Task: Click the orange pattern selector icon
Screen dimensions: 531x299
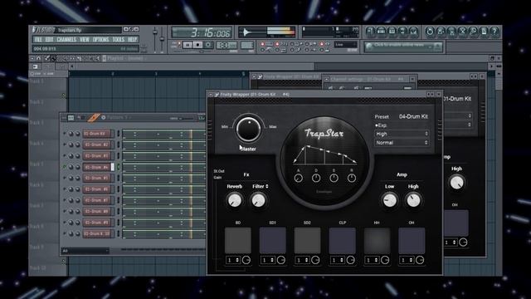Action: coord(93,118)
